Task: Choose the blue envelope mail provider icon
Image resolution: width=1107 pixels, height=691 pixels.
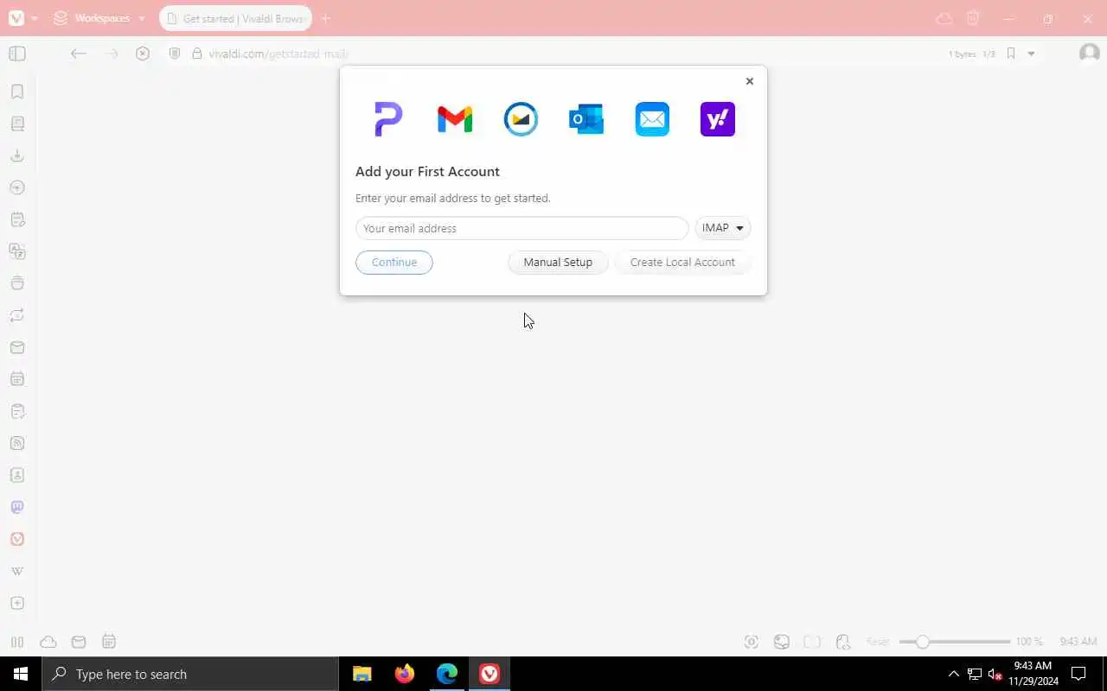Action: click(652, 119)
